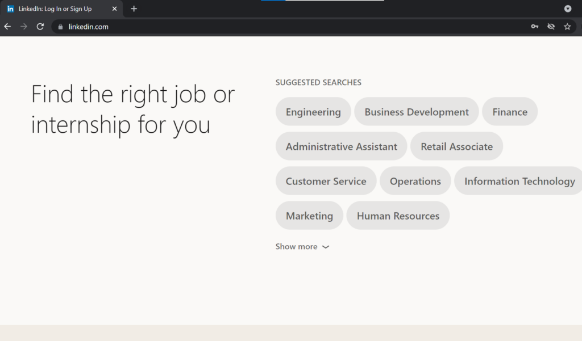Search Business Development jobs
The width and height of the screenshot is (582, 341).
[417, 112]
